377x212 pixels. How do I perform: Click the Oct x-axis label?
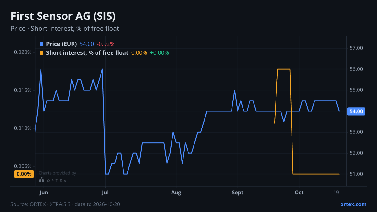299,193
